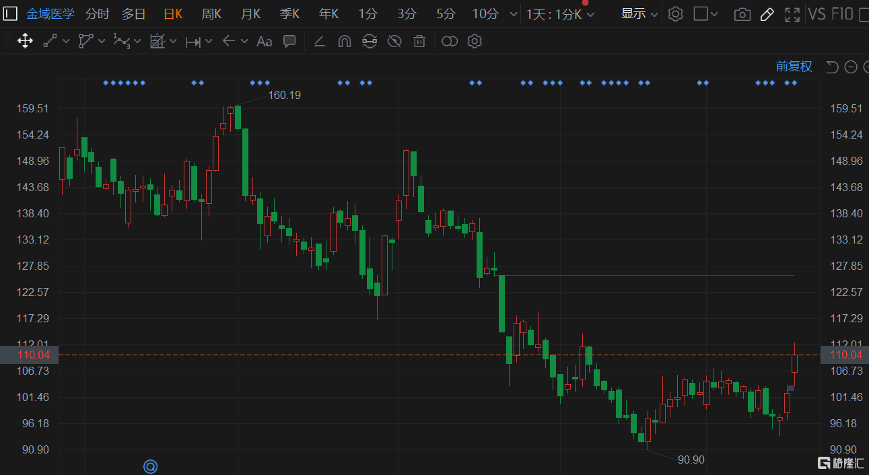
Task: Switch to 多日 tab
Action: pyautogui.click(x=133, y=14)
